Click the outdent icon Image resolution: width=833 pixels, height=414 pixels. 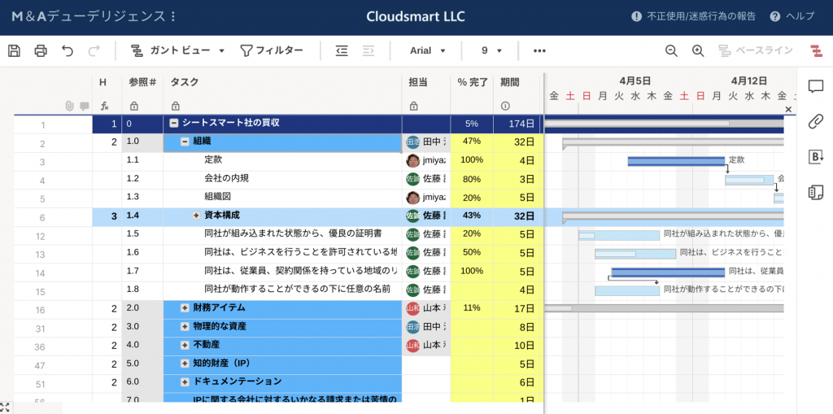pyautogui.click(x=342, y=50)
